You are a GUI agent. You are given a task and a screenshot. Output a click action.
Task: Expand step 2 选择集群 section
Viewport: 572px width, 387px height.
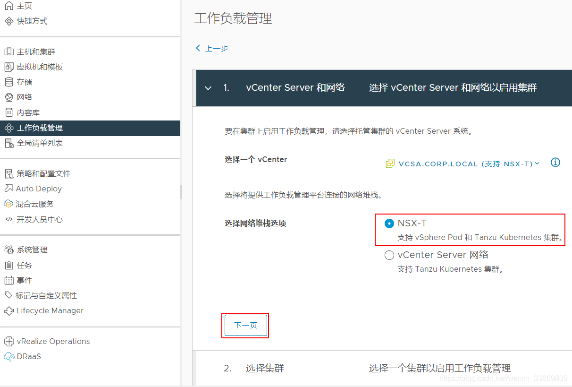(x=382, y=368)
